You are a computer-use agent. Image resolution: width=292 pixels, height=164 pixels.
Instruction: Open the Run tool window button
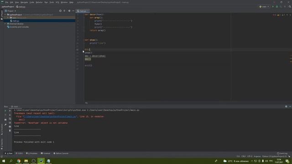pyautogui.click(x=9, y=154)
